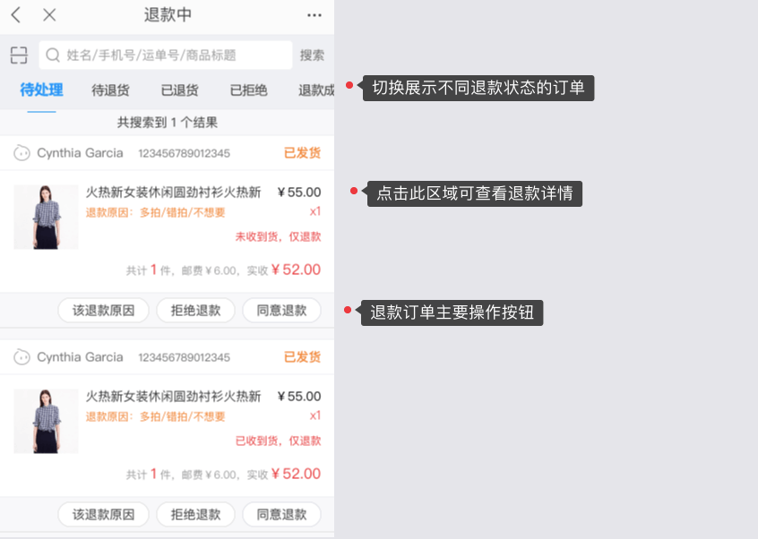This screenshot has width=758, height=539.
Task: Open second order's product thumbnail
Action: coord(46,421)
